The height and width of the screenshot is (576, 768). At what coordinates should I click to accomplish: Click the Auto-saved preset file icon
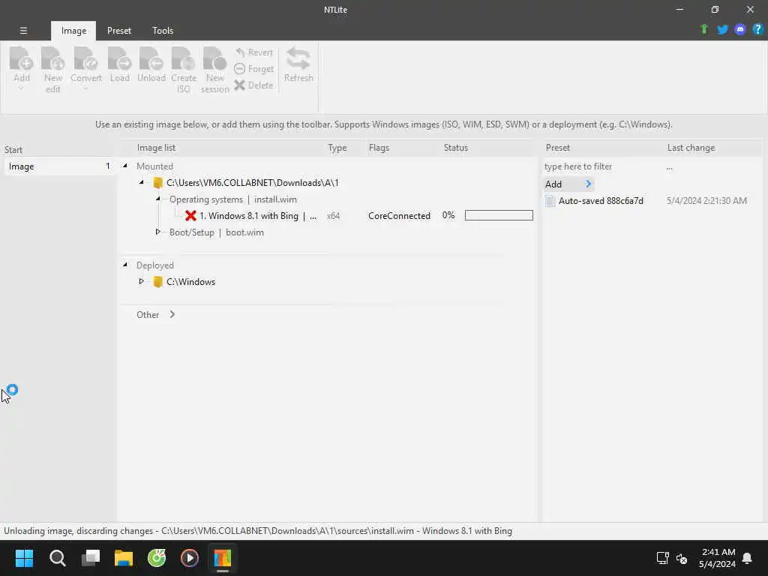point(550,201)
